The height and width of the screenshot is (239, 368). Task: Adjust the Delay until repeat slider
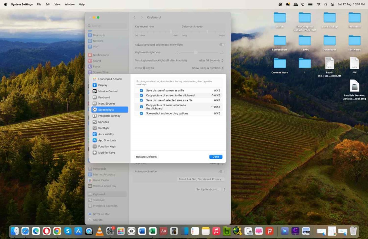click(x=203, y=32)
